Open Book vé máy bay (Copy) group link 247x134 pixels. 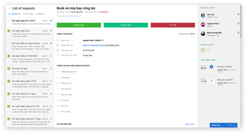coord(94,45)
